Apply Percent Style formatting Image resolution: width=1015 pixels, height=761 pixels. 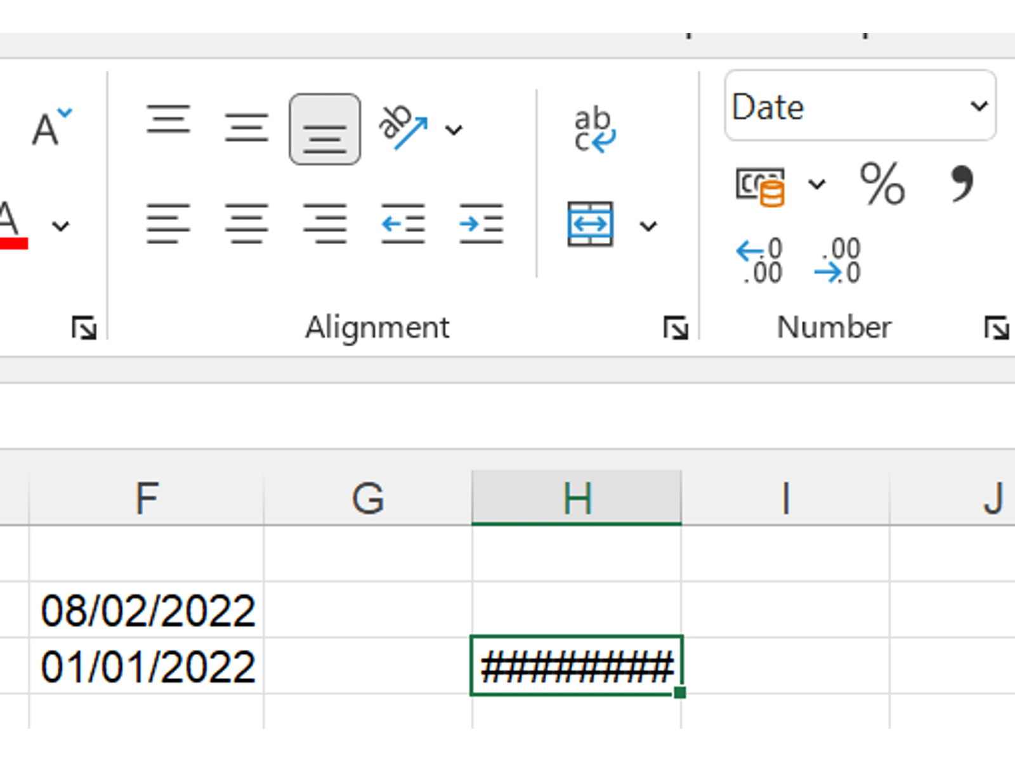coord(882,184)
